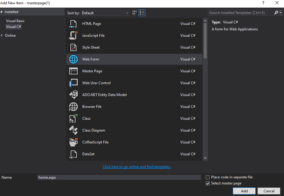Click the DataSet label text

(x=88, y=154)
